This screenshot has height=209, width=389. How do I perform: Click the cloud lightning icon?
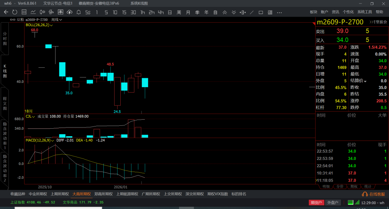click(69, 12)
